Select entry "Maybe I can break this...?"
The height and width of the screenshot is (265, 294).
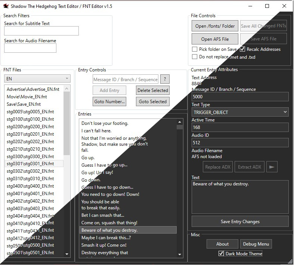coord(128,238)
